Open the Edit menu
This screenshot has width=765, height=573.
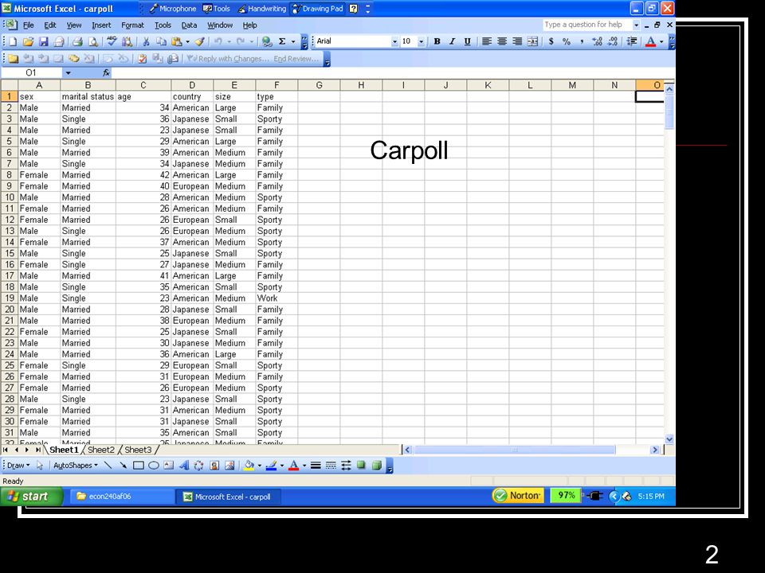pyautogui.click(x=49, y=25)
